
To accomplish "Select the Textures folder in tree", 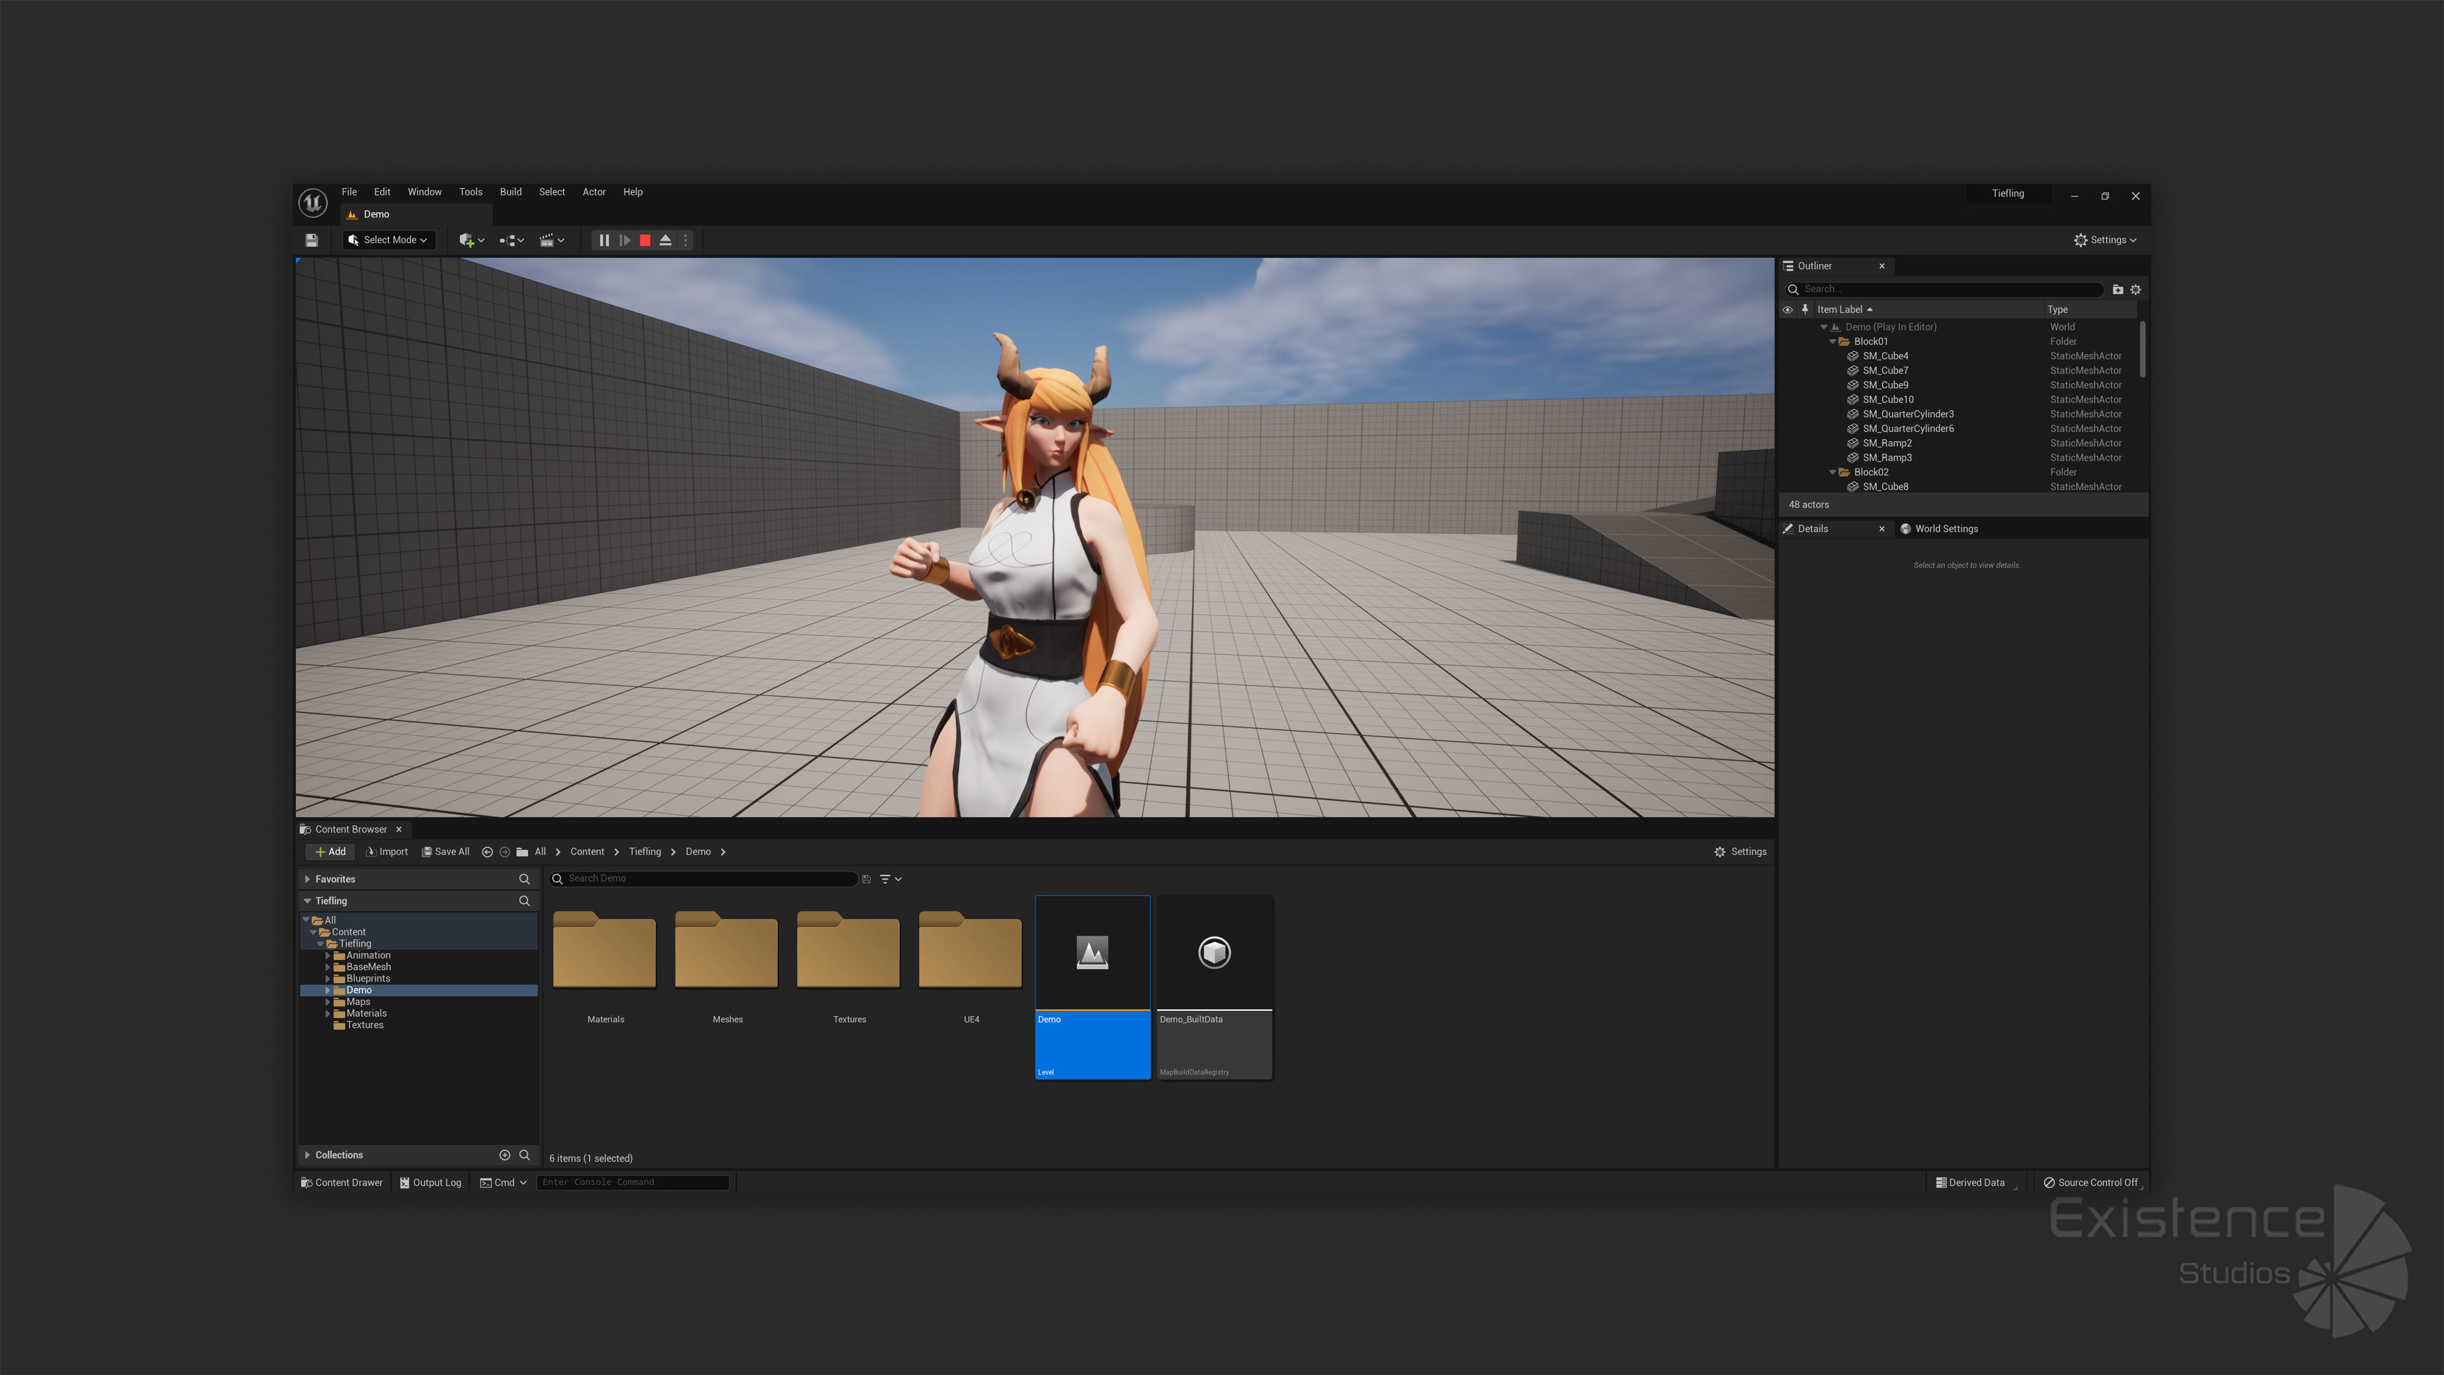I will pyautogui.click(x=364, y=1025).
